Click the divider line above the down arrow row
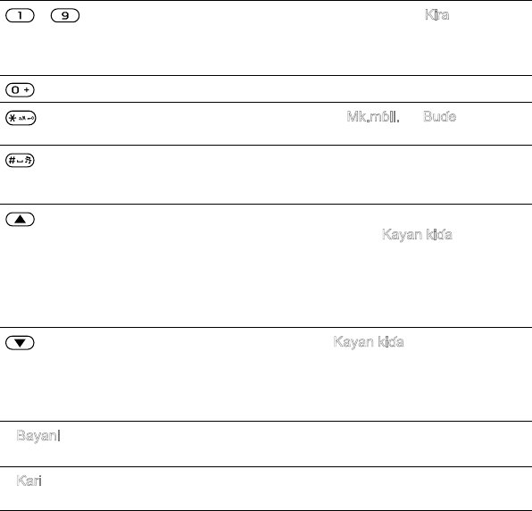 click(x=266, y=327)
